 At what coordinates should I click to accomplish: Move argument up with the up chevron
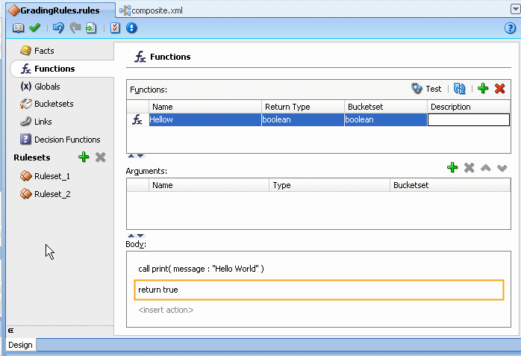[485, 168]
